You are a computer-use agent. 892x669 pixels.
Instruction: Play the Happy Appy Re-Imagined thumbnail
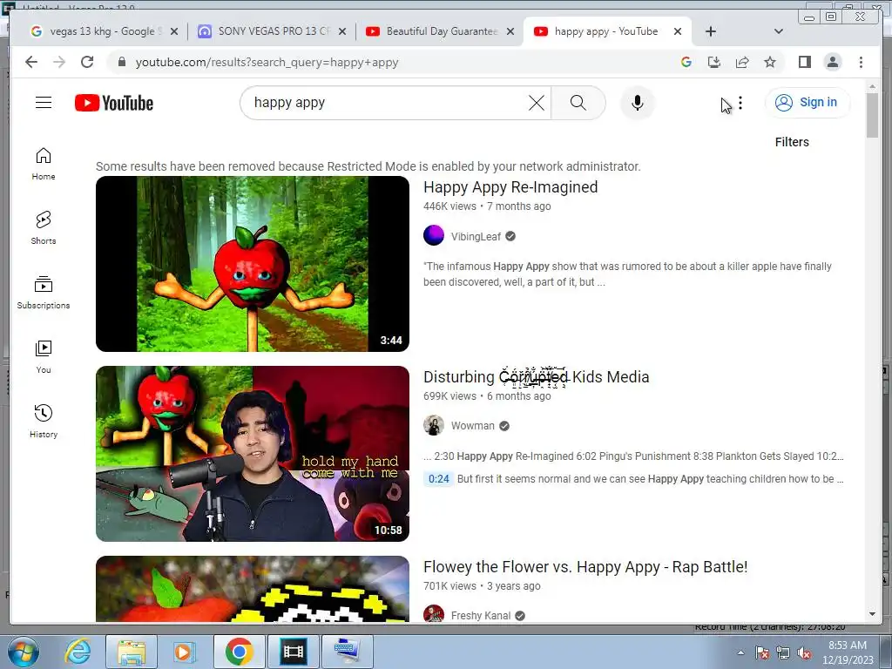253,264
